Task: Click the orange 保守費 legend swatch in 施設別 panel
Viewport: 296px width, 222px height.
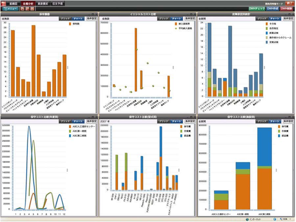Action: point(266,126)
